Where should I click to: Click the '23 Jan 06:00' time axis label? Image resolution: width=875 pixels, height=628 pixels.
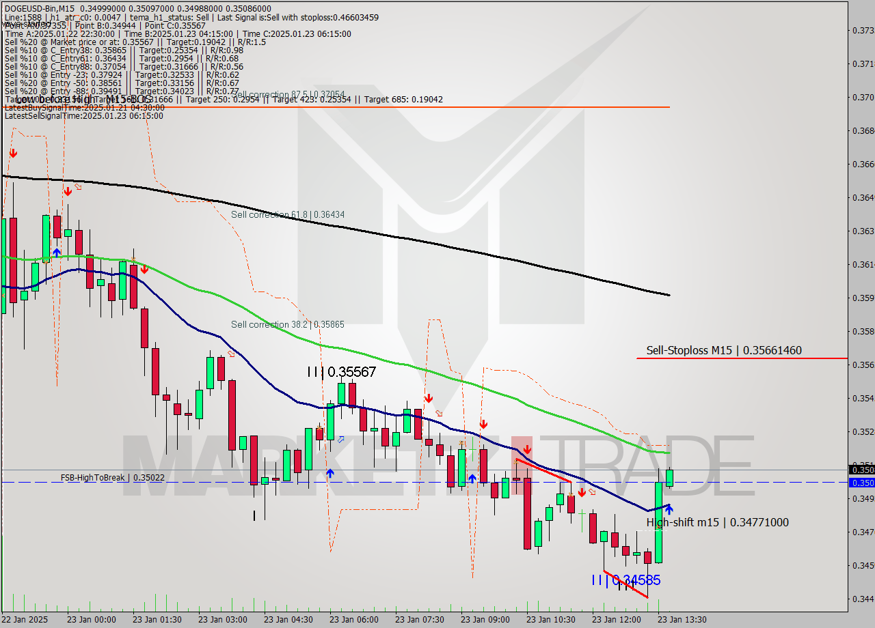pos(354,619)
